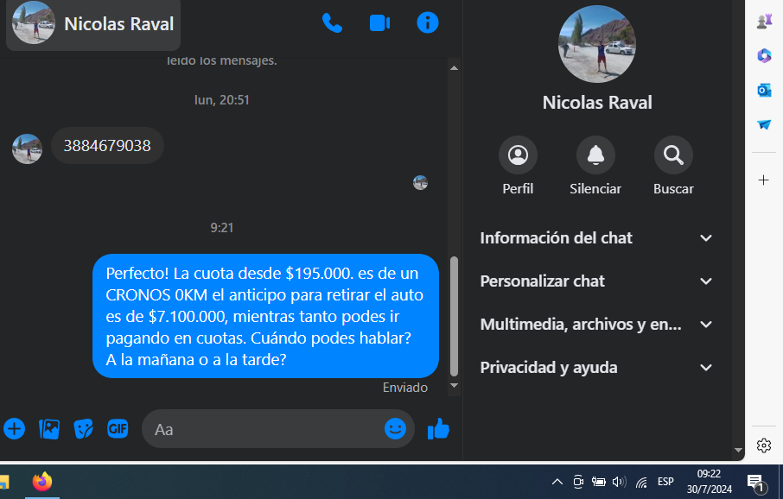The width and height of the screenshot is (783, 499).
Task: Send a thumbs-up like
Action: click(x=438, y=429)
